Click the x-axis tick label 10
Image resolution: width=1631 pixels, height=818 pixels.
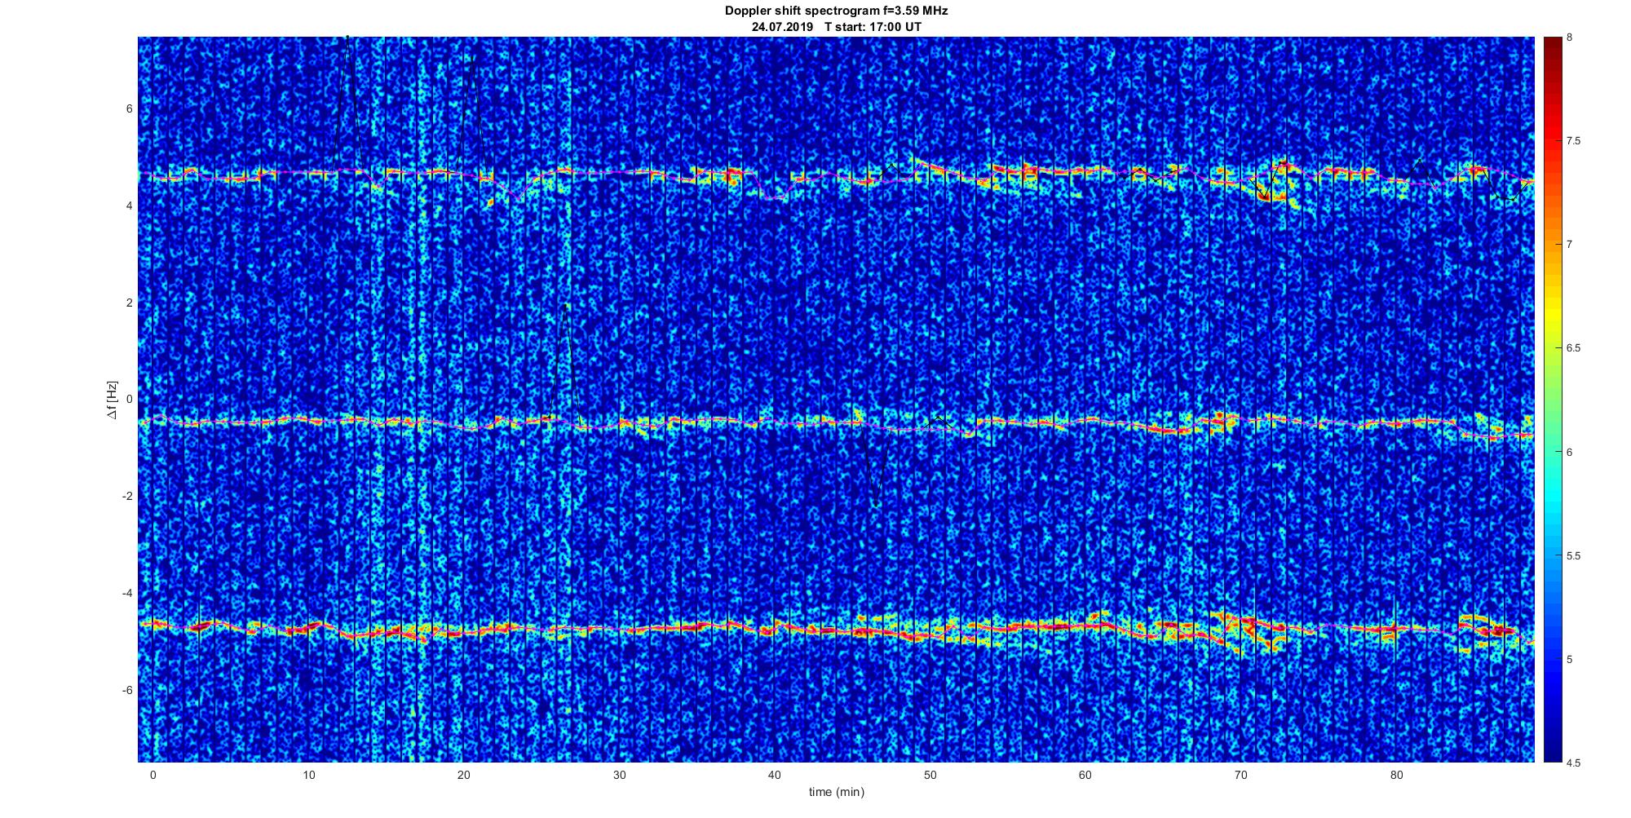(x=308, y=775)
